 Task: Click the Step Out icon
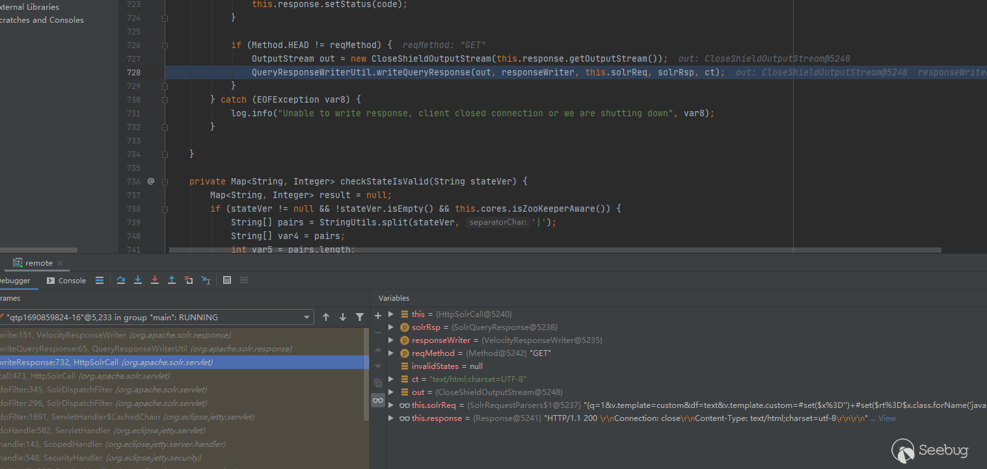point(172,281)
